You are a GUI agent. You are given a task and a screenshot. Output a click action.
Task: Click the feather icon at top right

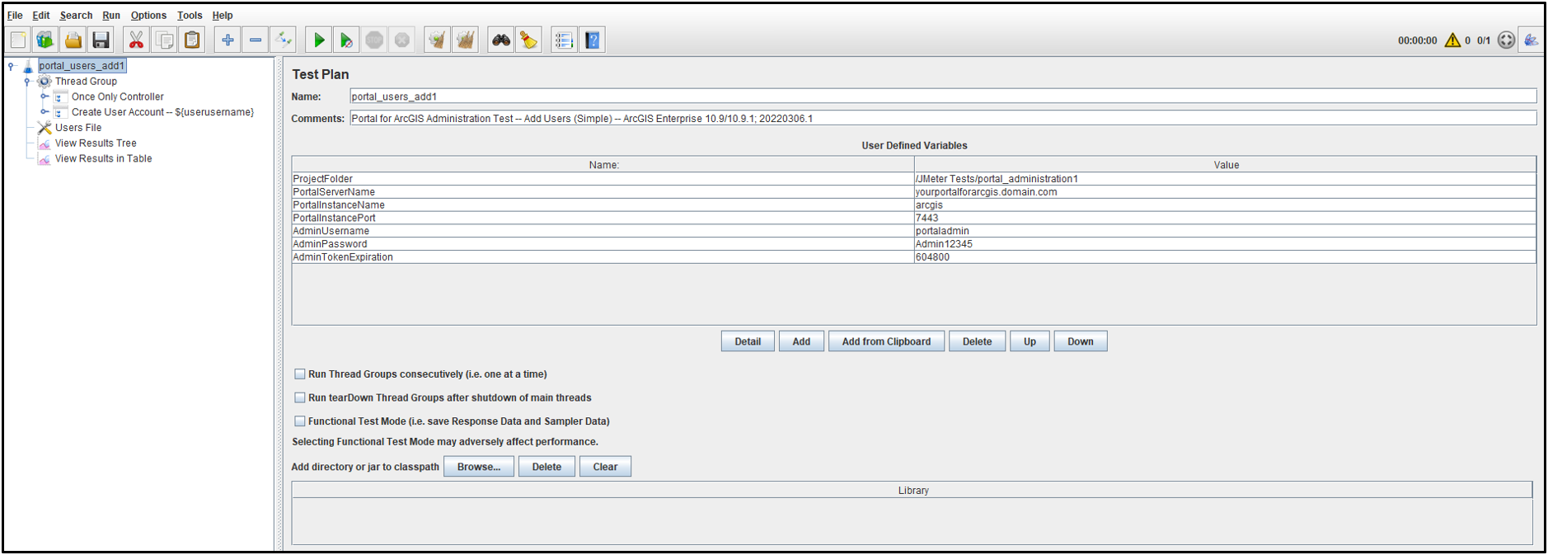[x=1532, y=40]
